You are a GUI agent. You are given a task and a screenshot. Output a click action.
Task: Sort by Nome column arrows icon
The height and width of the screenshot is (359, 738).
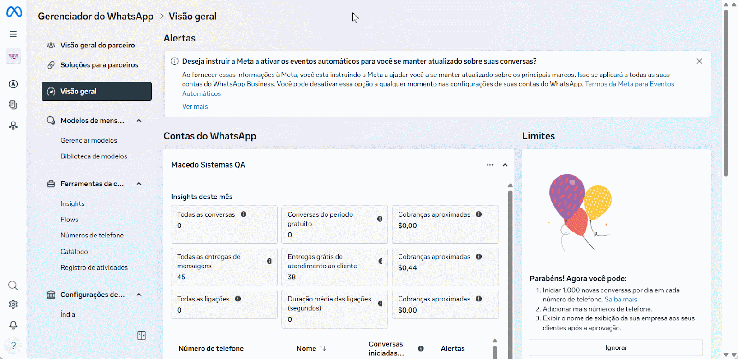click(x=322, y=349)
